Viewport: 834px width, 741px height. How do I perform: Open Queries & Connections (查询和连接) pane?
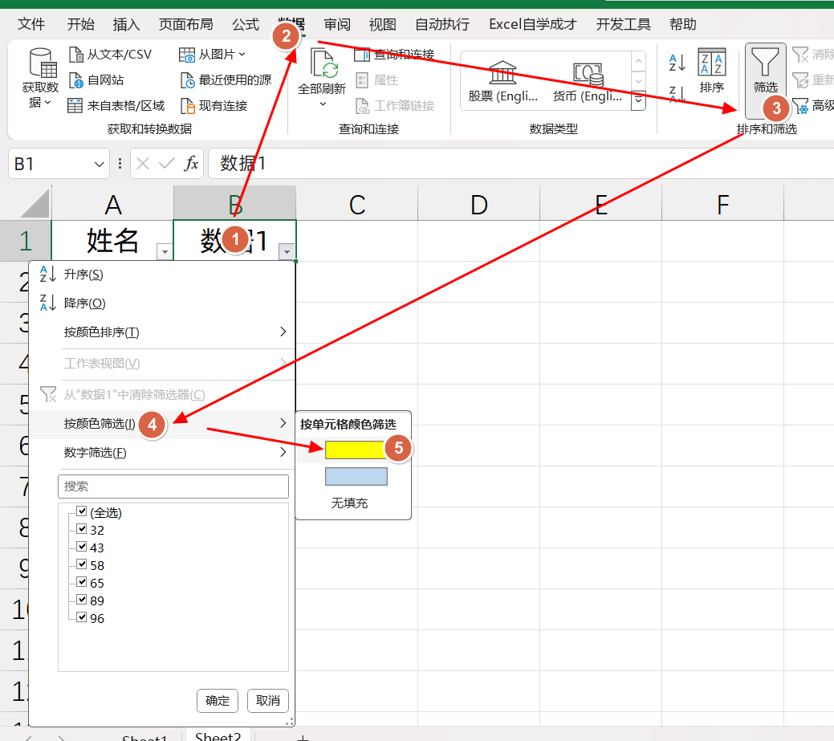394,55
